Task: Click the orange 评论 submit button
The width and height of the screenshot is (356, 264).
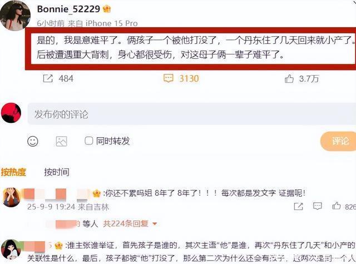Action: pyautogui.click(x=339, y=141)
